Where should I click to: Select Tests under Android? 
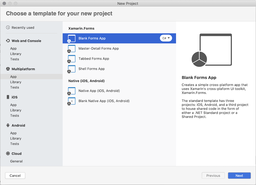(x=14, y=144)
